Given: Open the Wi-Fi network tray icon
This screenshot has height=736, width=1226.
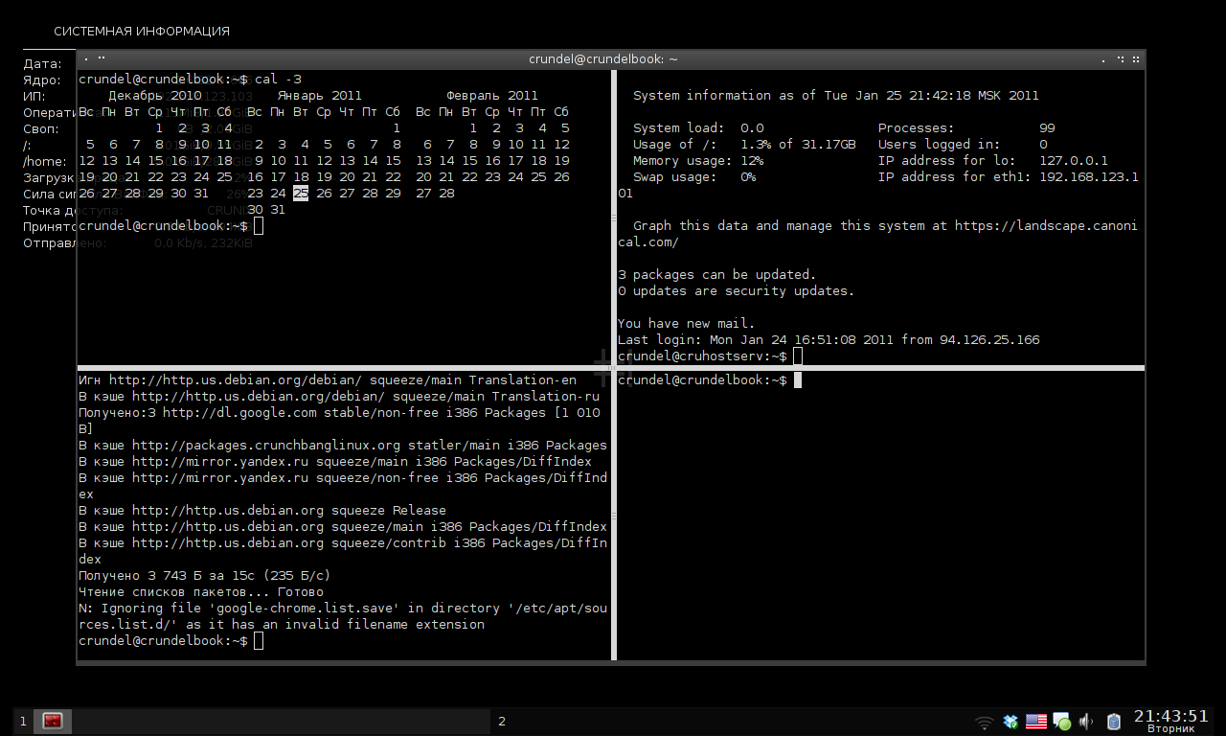Looking at the screenshot, I should pyautogui.click(x=984, y=722).
